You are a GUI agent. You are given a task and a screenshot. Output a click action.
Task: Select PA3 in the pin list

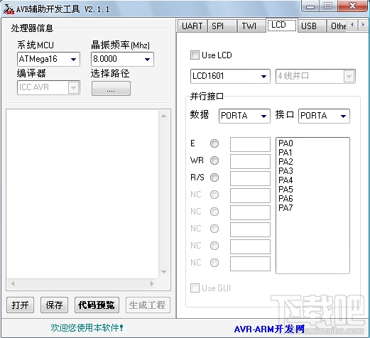click(285, 171)
